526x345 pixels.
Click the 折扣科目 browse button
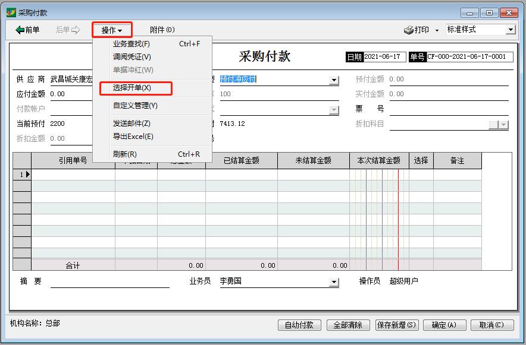click(x=494, y=125)
